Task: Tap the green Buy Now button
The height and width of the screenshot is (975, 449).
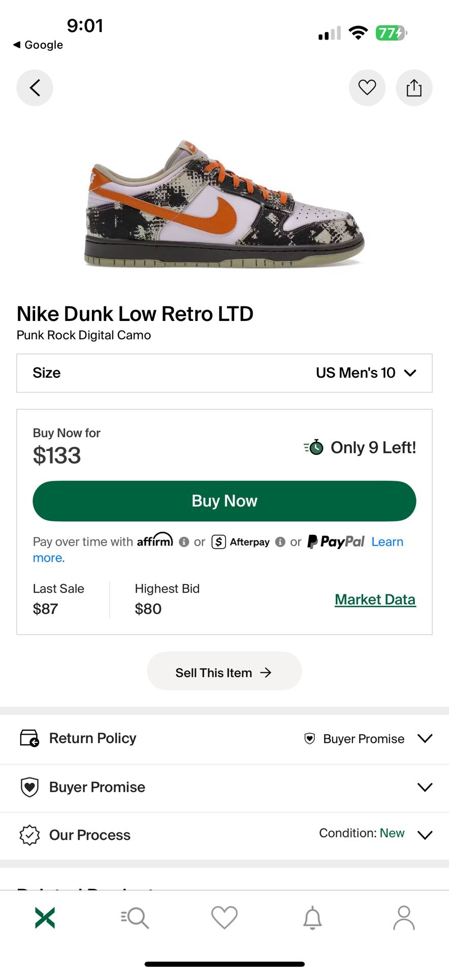Action: click(x=224, y=501)
